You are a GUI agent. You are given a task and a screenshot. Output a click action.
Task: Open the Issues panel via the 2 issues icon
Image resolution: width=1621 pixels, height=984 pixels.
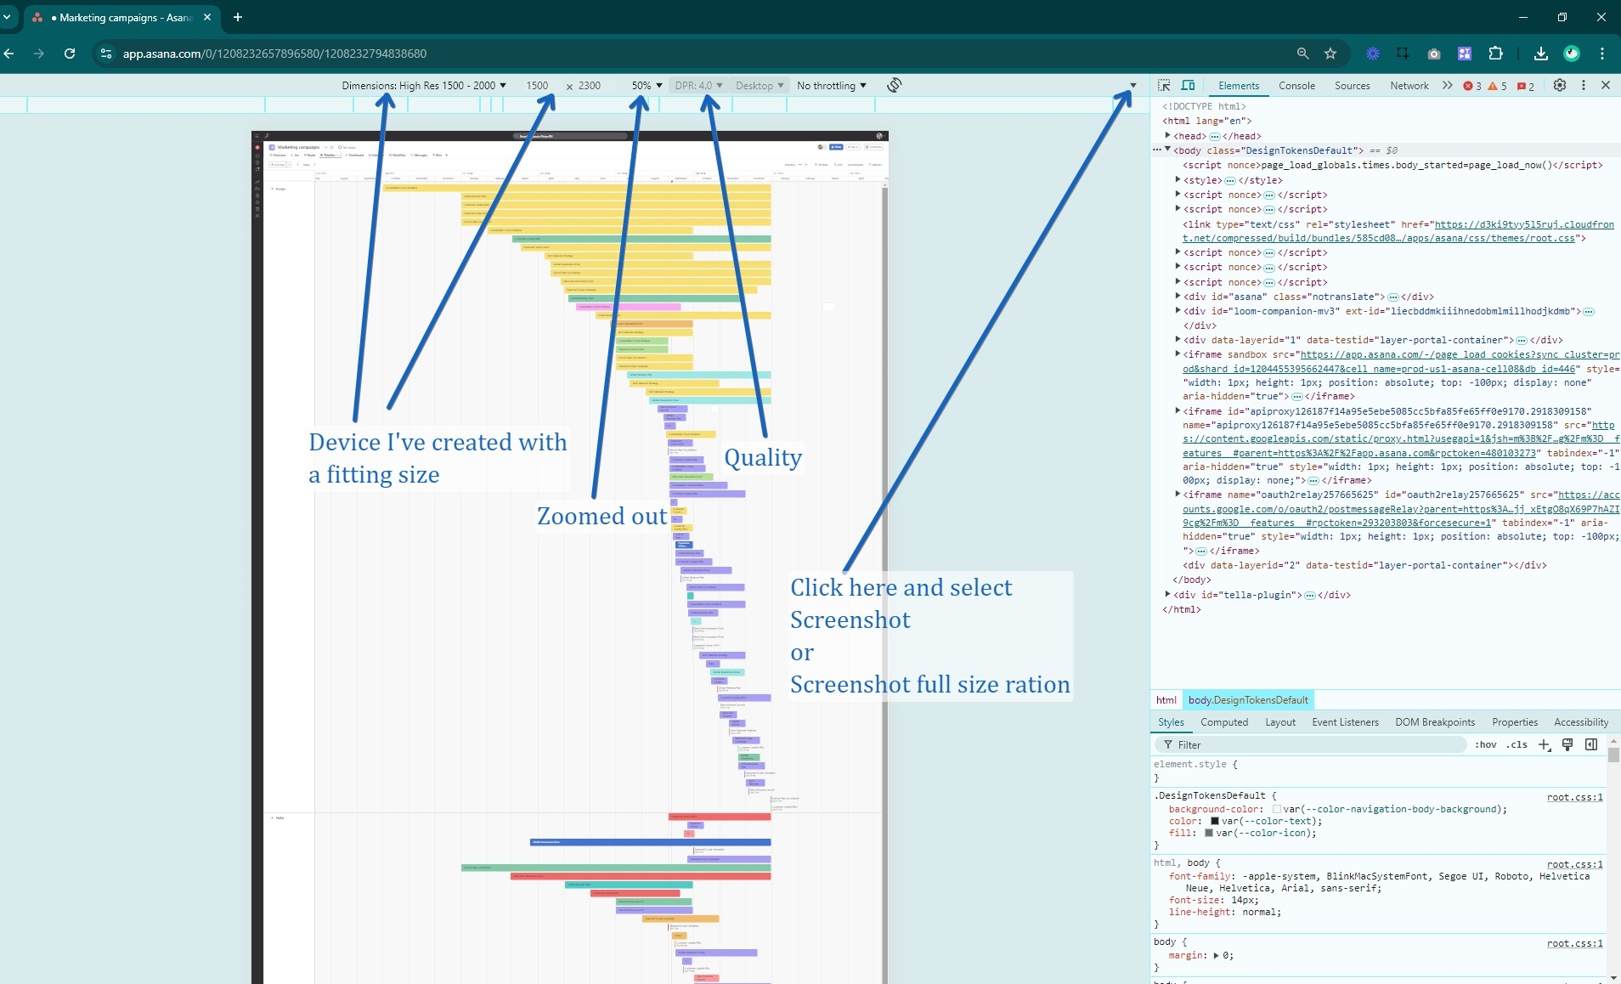(1524, 86)
